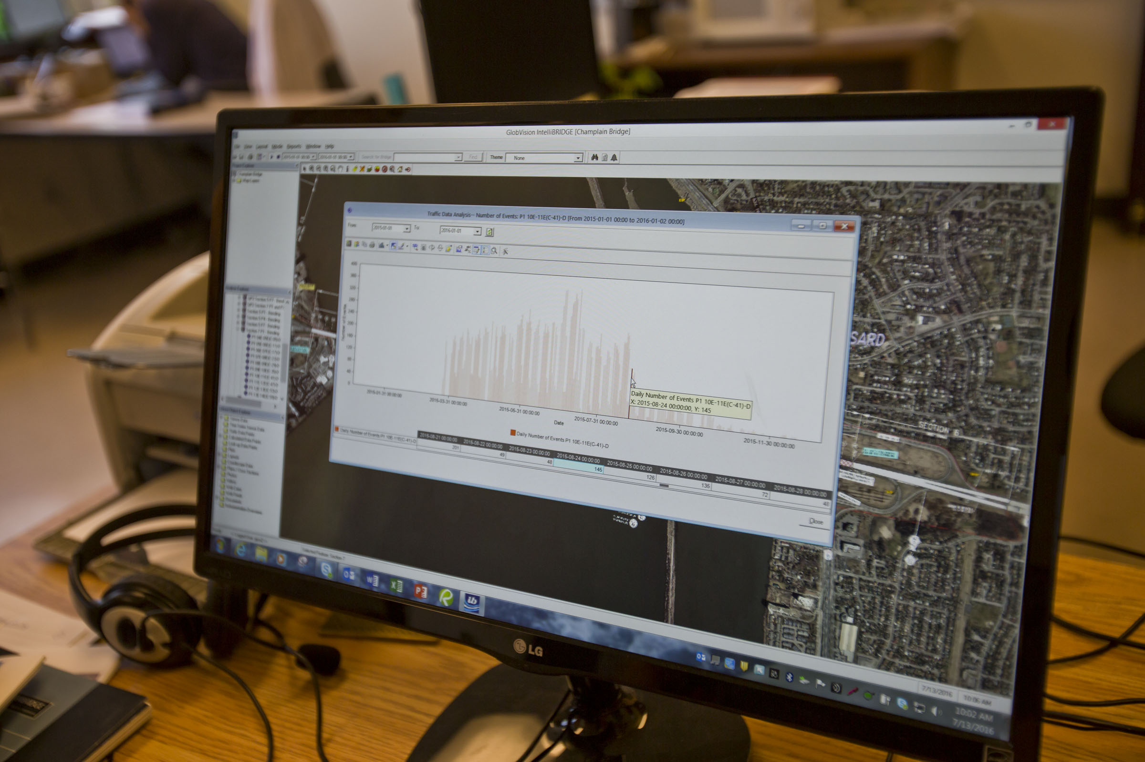Viewport: 1145px width, 762px height.
Task: Click the alarm bell icon
Action: click(614, 157)
